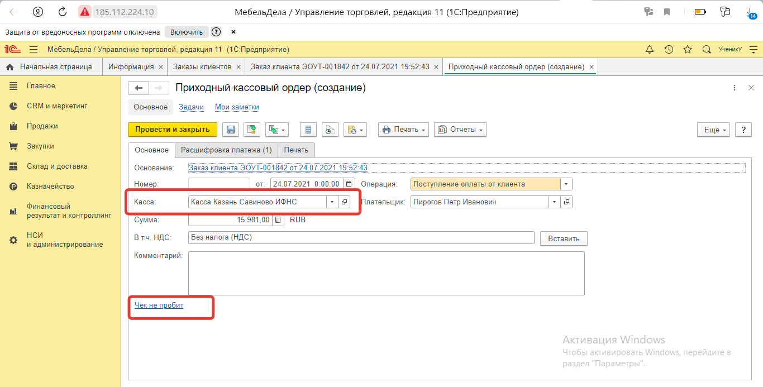Click the Сумма field 15 981,00
Screen dimensions: 763x387
click(230, 220)
